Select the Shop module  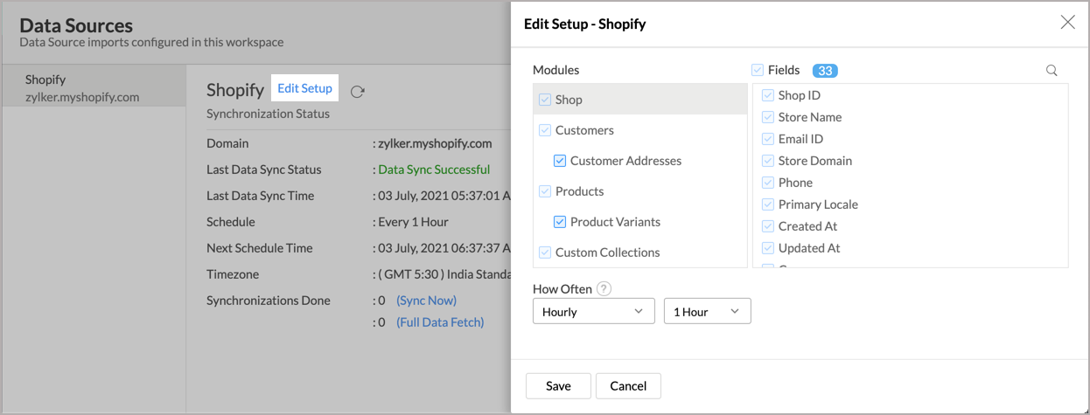(569, 100)
